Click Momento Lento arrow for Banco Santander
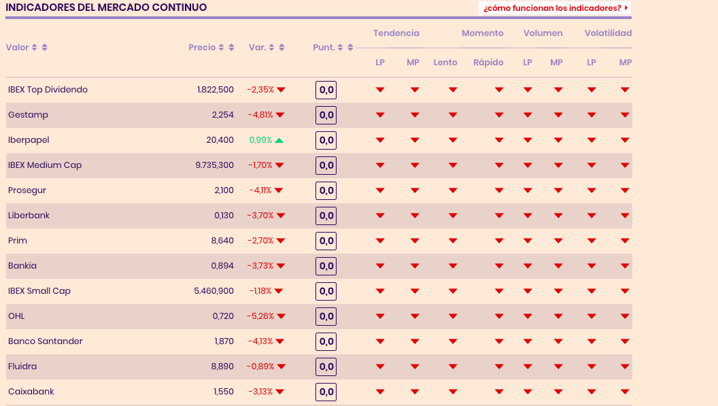The width and height of the screenshot is (718, 406). (x=453, y=341)
